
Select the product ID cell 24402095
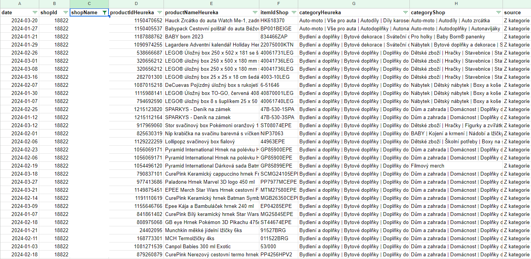(137, 231)
